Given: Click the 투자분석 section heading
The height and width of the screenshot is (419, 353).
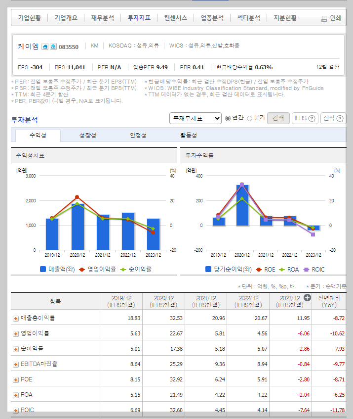Looking at the screenshot, I should click(25, 120).
